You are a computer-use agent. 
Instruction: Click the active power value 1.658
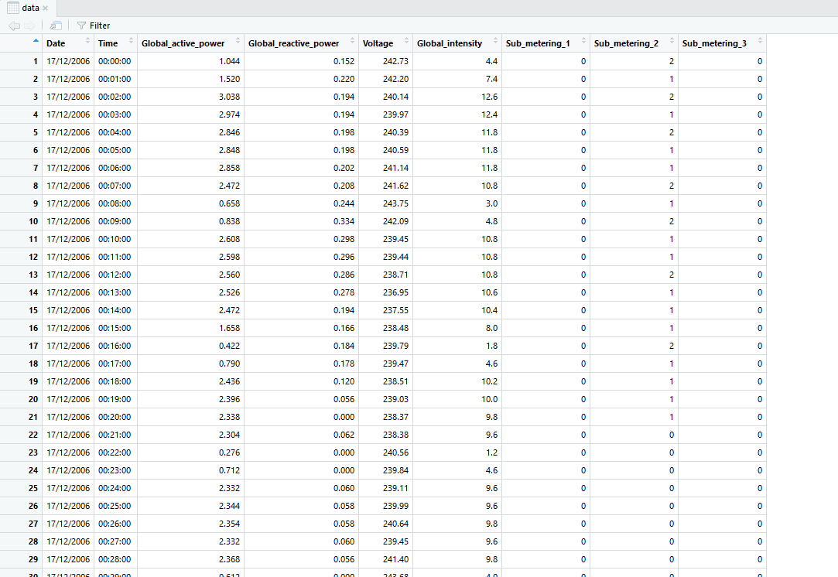pos(229,328)
